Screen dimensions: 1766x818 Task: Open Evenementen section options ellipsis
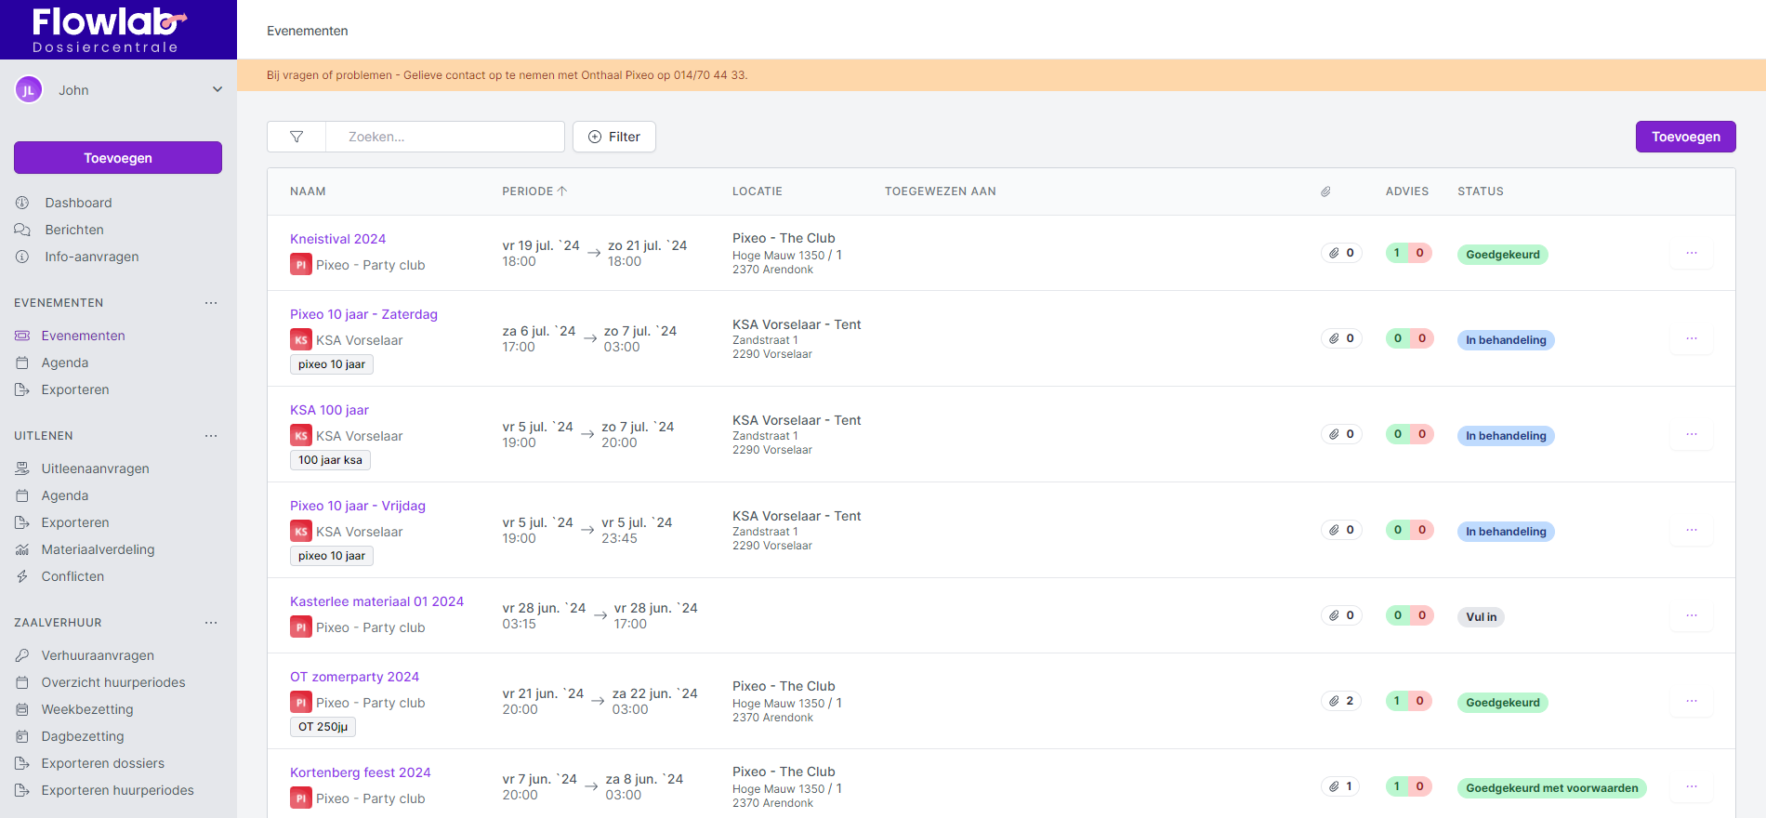coord(211,303)
